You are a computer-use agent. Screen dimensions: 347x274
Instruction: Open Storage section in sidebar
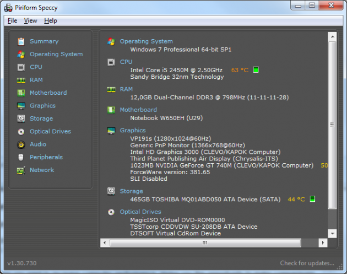click(x=41, y=119)
